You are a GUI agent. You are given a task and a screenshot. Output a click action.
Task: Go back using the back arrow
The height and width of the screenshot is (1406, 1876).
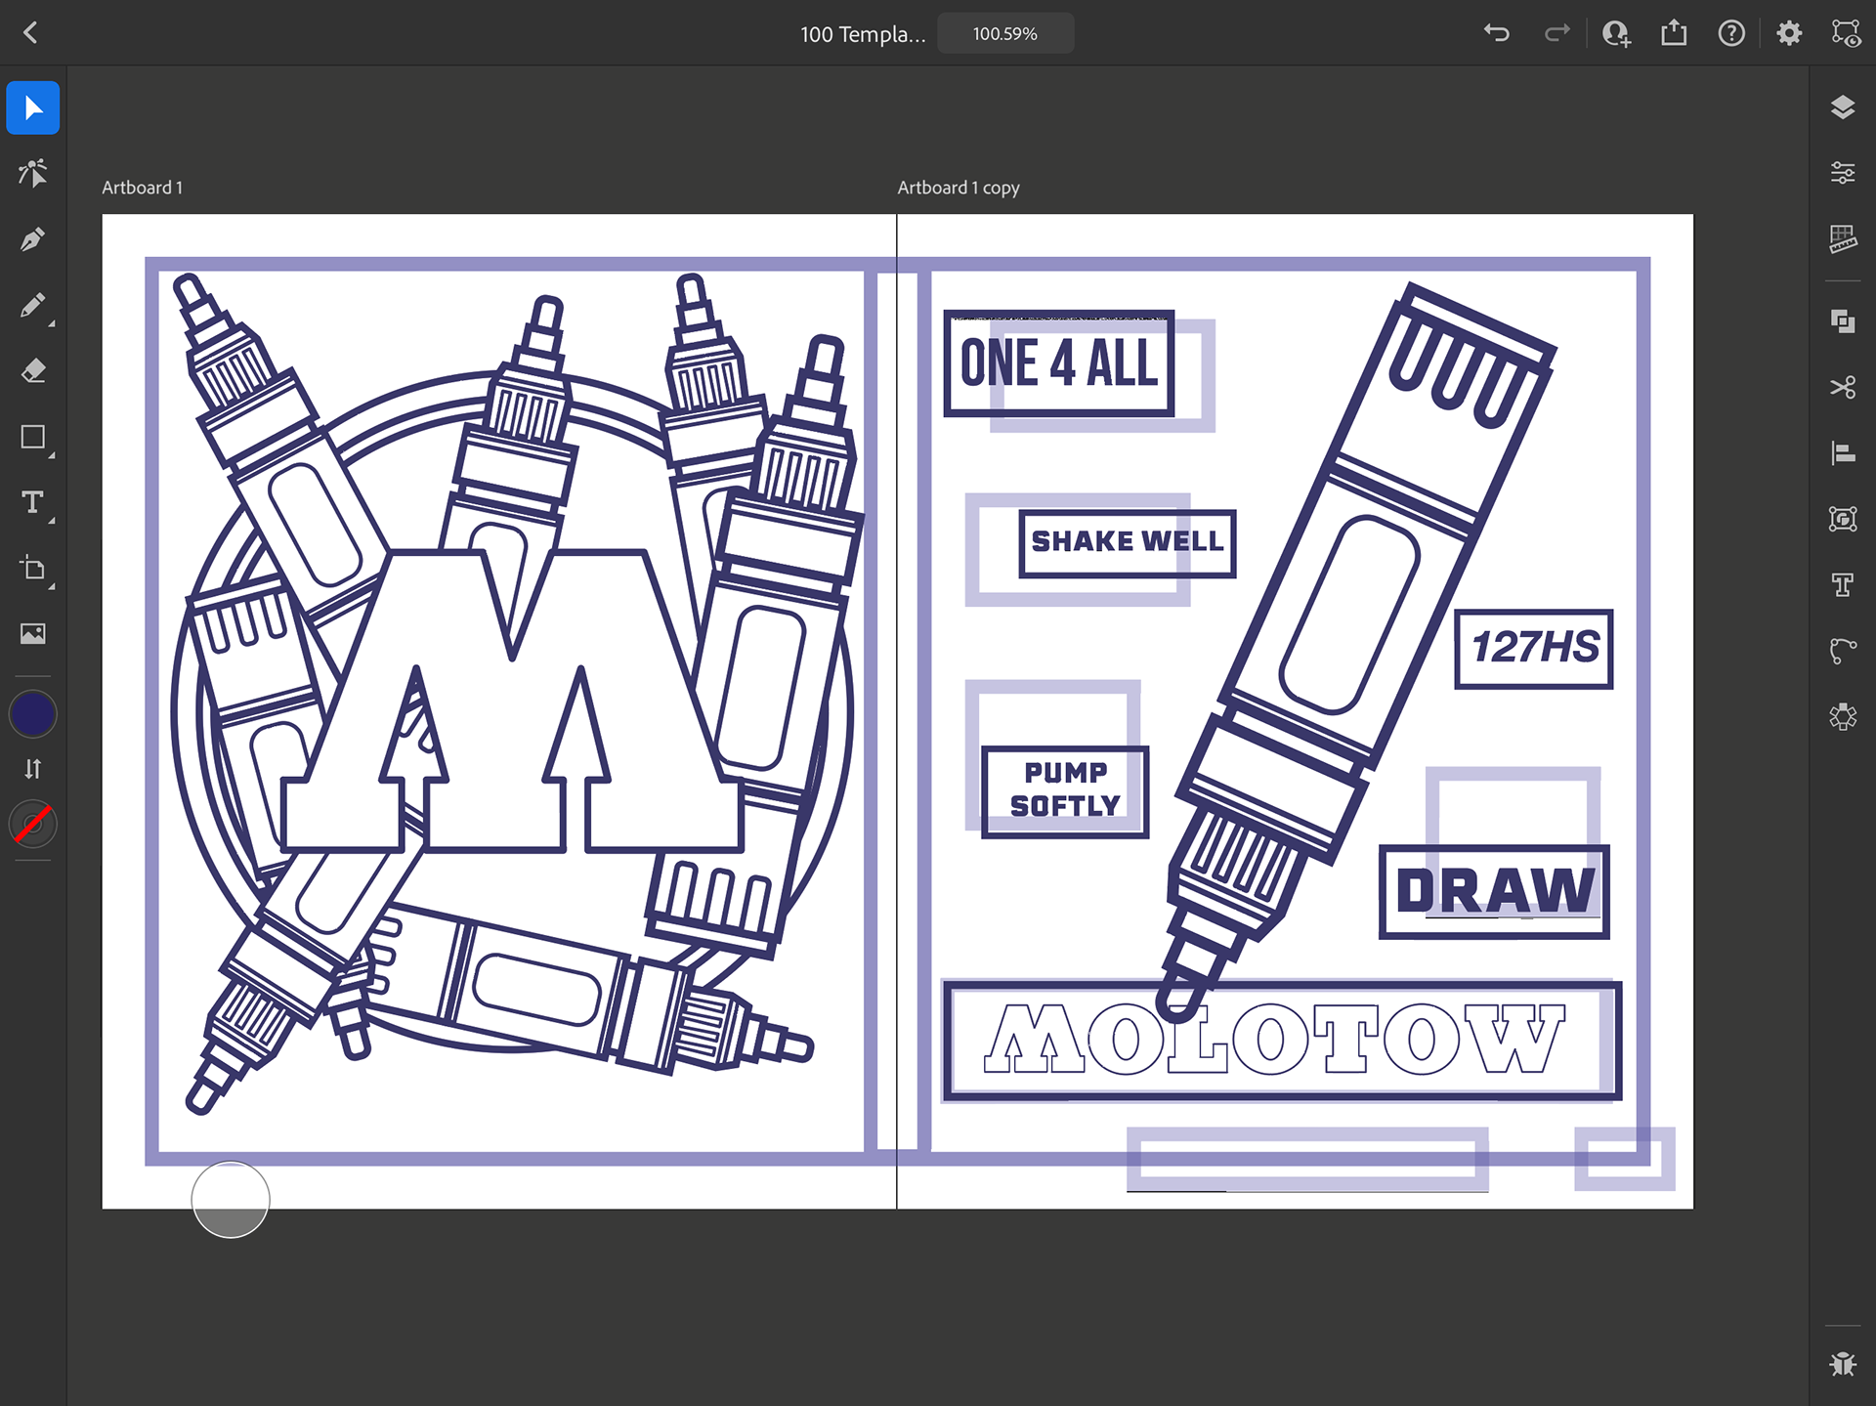pyautogui.click(x=30, y=33)
